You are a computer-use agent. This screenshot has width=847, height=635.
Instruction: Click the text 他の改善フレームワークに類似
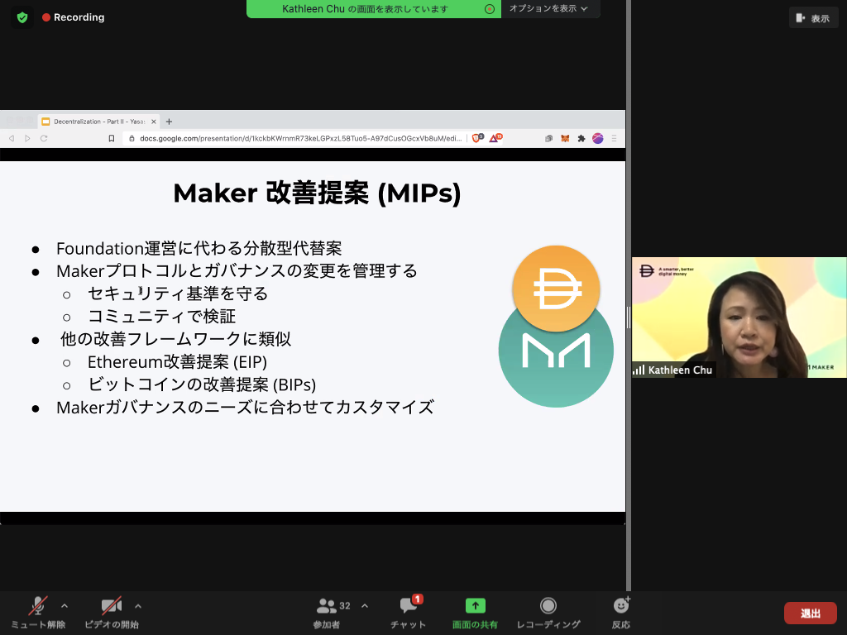175,339
